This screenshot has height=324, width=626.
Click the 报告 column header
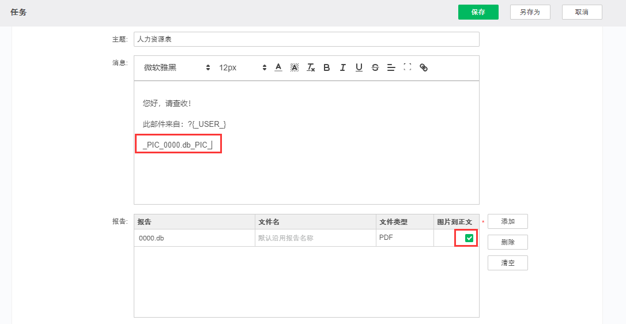[195, 222]
